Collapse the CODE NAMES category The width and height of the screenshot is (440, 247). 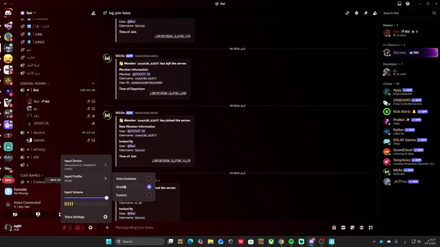click(32, 175)
